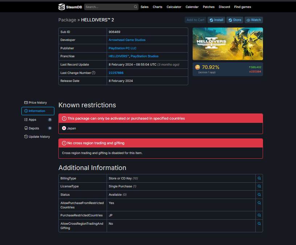Open the PlayStation Studios franchise link
Screen dimensions: 296x245
[x=144, y=56]
